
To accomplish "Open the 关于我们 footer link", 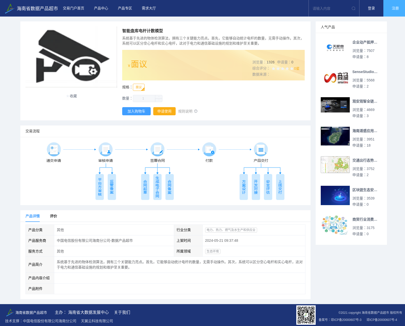I will [122, 312].
